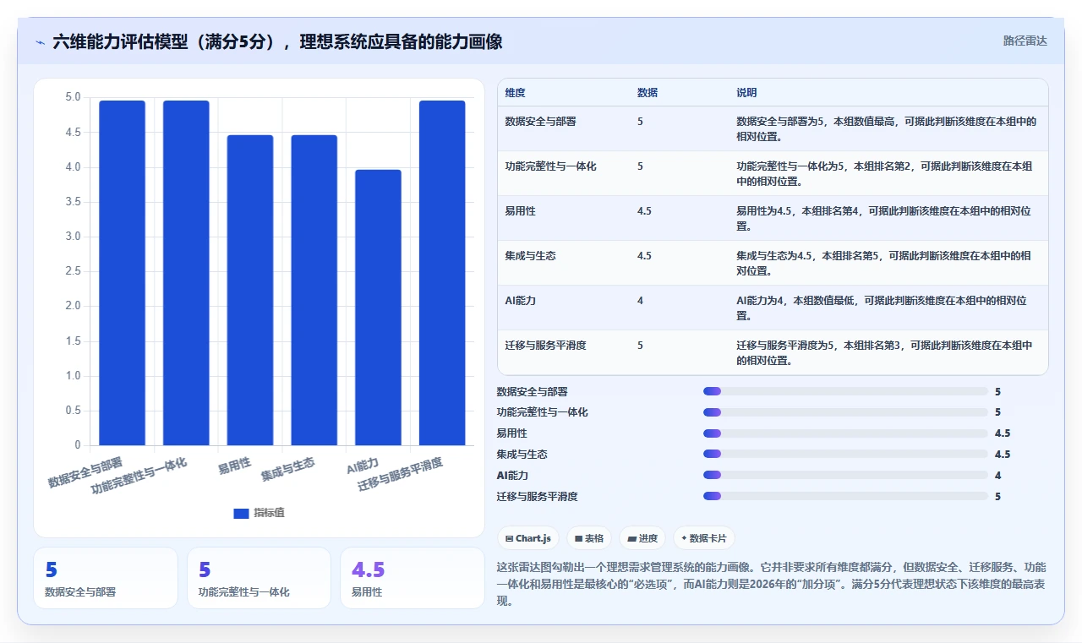The height and width of the screenshot is (643, 1082).
Task: Select the 功能完整性与一体化 table row name
Action: [x=550, y=166]
